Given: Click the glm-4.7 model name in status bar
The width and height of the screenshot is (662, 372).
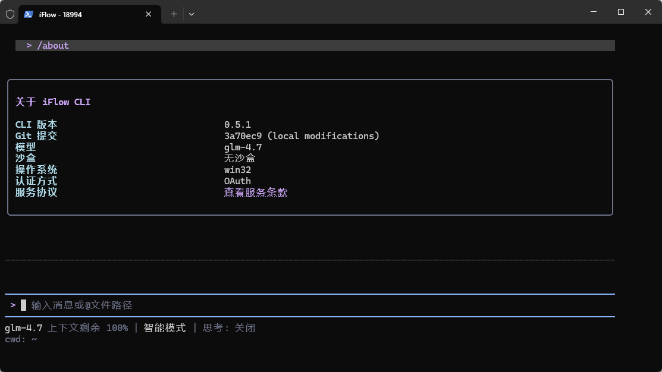Looking at the screenshot, I should pos(23,328).
